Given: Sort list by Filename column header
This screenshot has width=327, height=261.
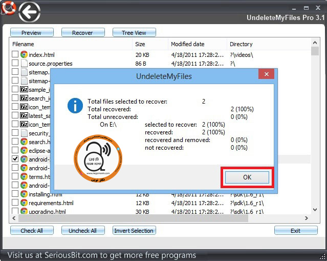Looking at the screenshot, I should 71,44.
